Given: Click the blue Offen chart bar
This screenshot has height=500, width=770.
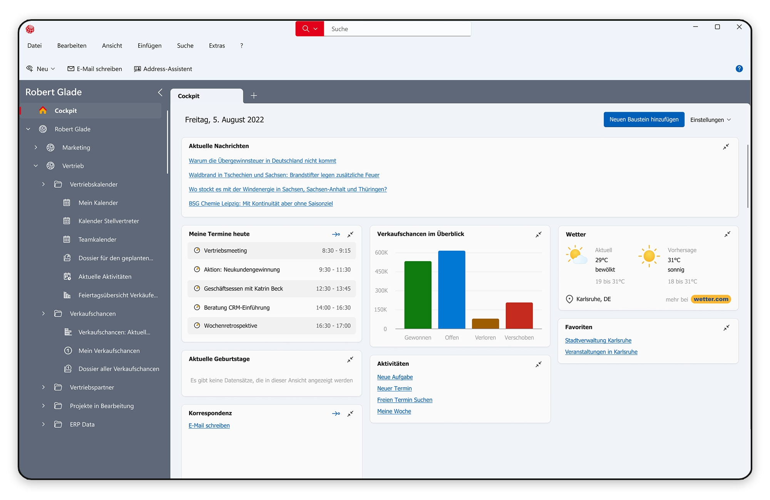Looking at the screenshot, I should (x=451, y=289).
